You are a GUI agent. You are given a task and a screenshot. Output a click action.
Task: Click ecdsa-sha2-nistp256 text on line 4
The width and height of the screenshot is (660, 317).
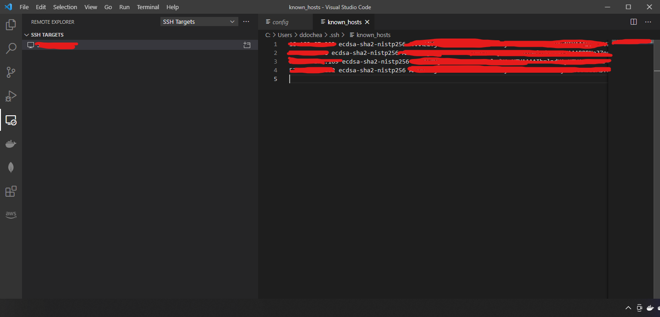click(372, 70)
